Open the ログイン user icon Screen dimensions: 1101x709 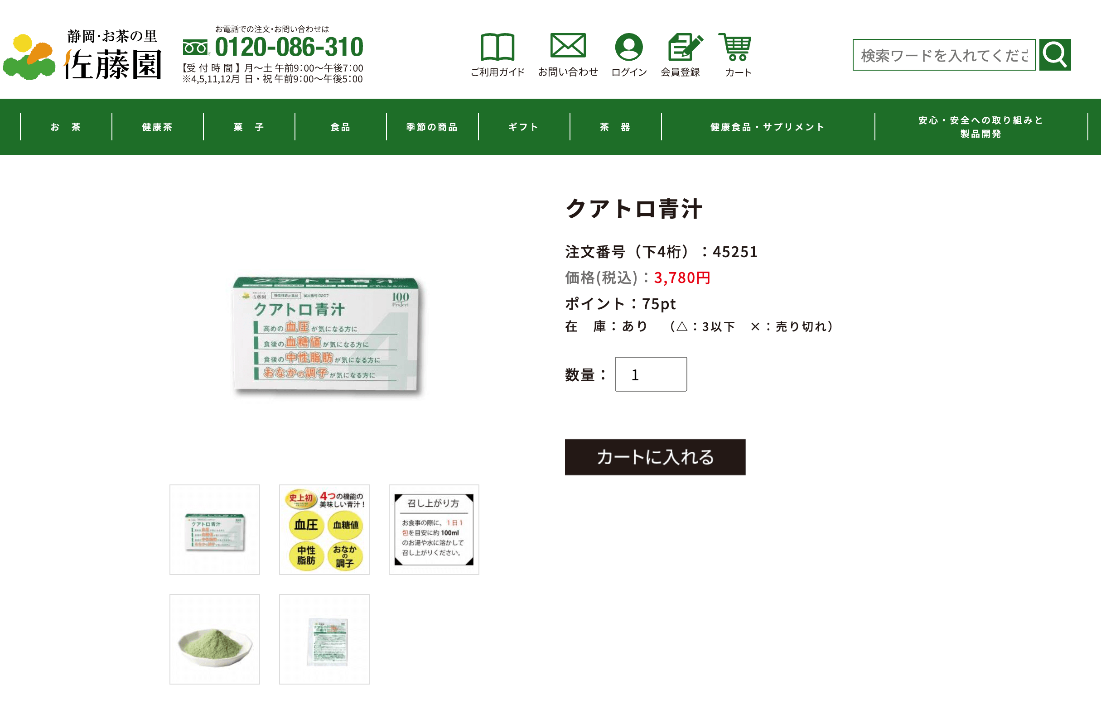tap(629, 47)
